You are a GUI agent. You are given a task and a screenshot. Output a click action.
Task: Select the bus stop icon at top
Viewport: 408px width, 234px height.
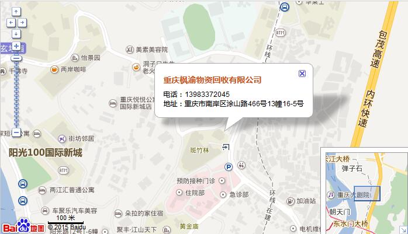(285, 7)
